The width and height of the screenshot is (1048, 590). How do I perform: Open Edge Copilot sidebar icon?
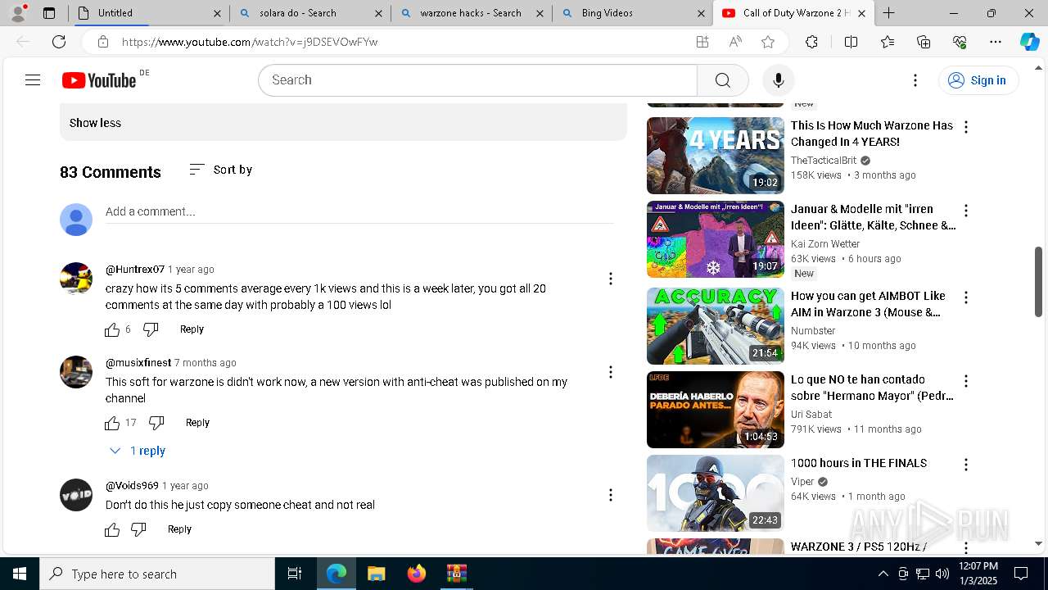(1029, 42)
